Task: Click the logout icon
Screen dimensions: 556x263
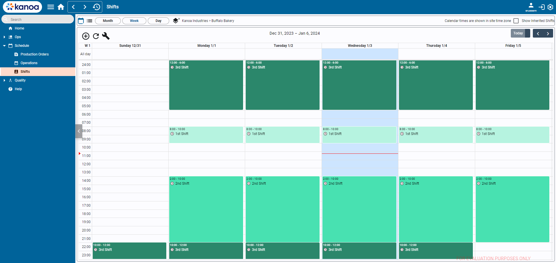Action: coord(542,7)
